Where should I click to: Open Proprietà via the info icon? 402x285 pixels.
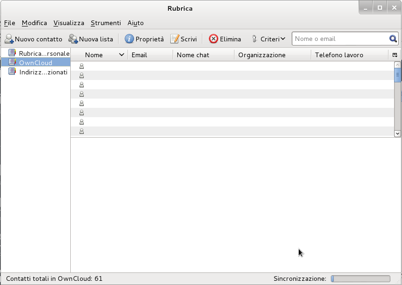click(129, 39)
